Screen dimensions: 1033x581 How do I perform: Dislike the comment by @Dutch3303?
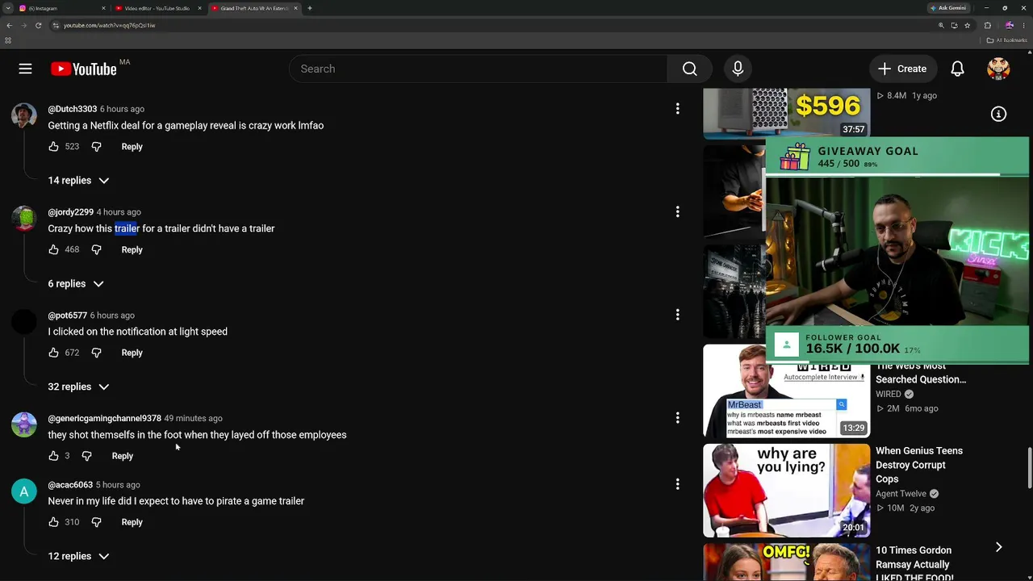click(96, 147)
